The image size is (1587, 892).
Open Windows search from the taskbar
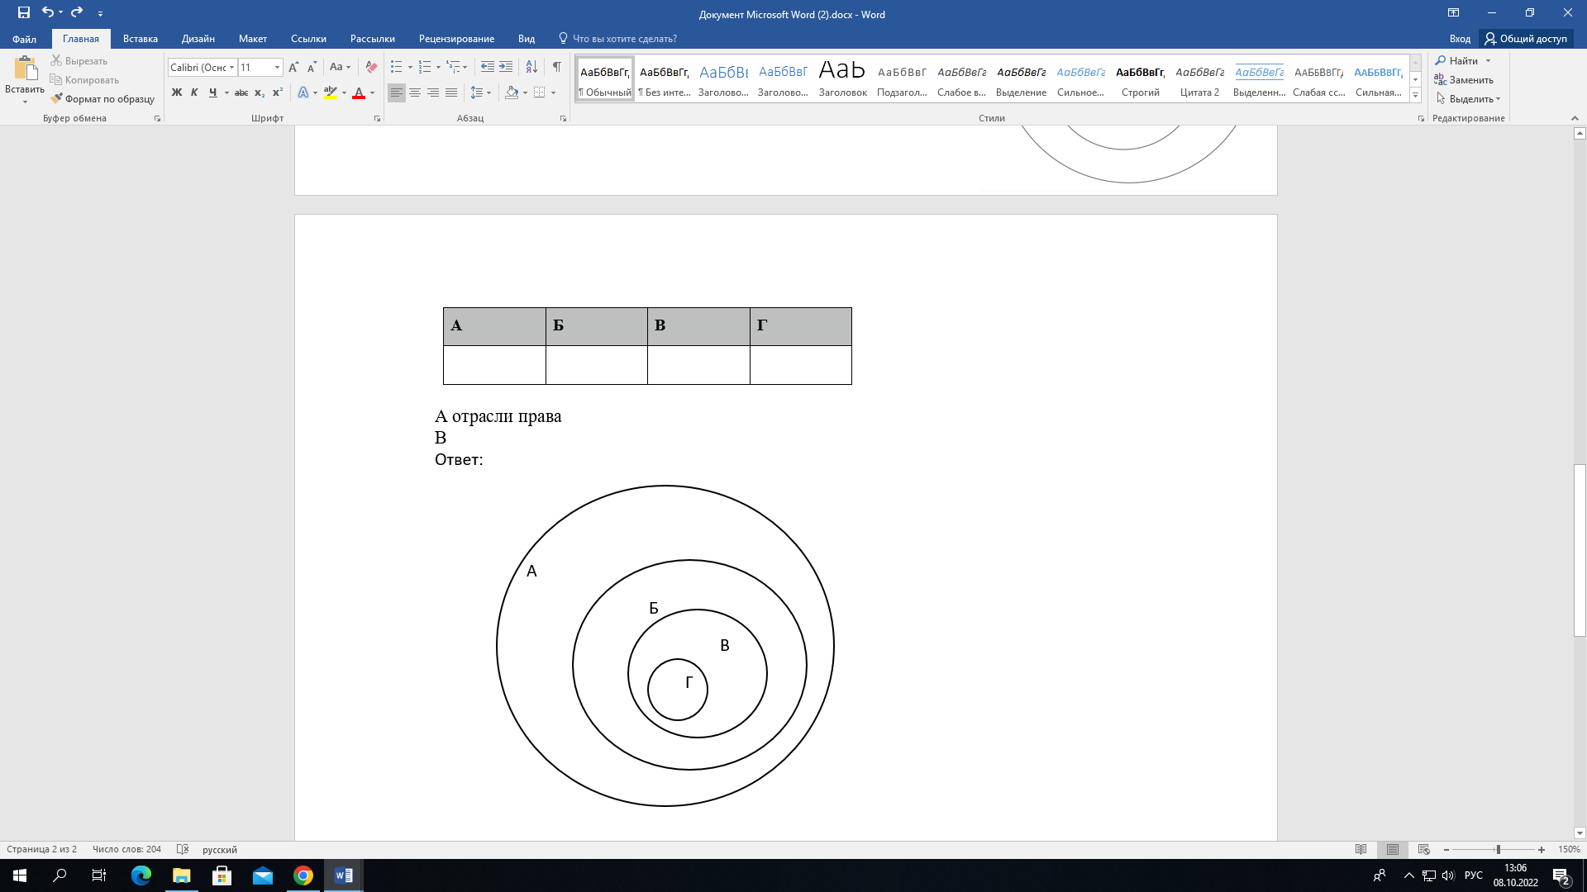pyautogui.click(x=60, y=875)
